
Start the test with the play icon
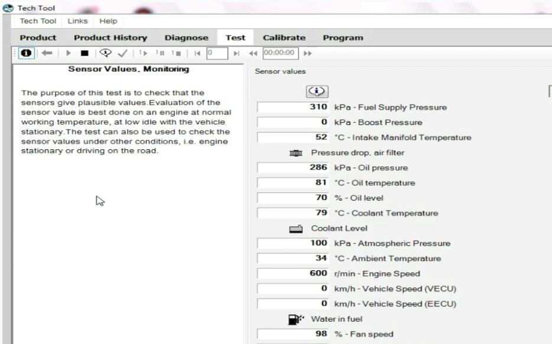(69, 53)
